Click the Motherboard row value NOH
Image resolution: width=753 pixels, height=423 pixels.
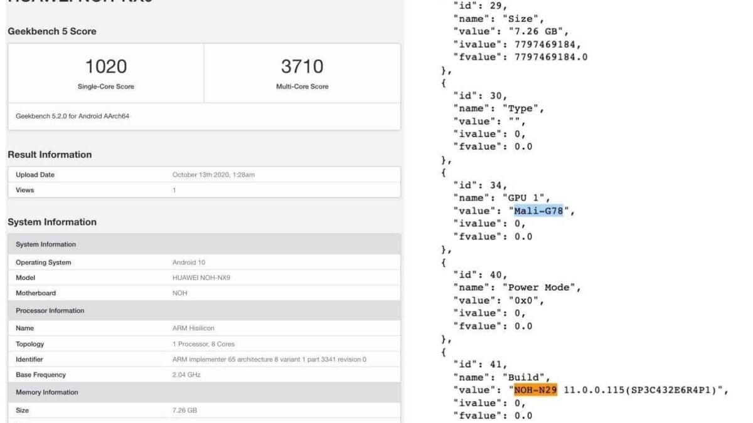pos(179,293)
